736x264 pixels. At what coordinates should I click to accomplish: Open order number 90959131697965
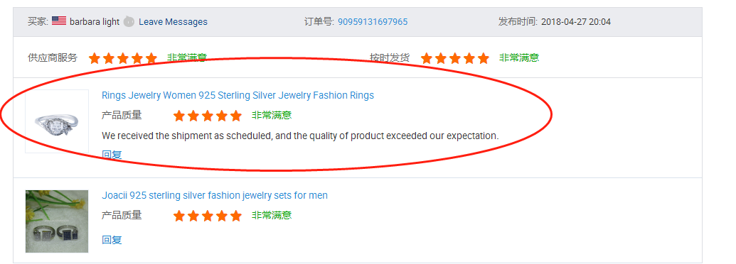[373, 21]
